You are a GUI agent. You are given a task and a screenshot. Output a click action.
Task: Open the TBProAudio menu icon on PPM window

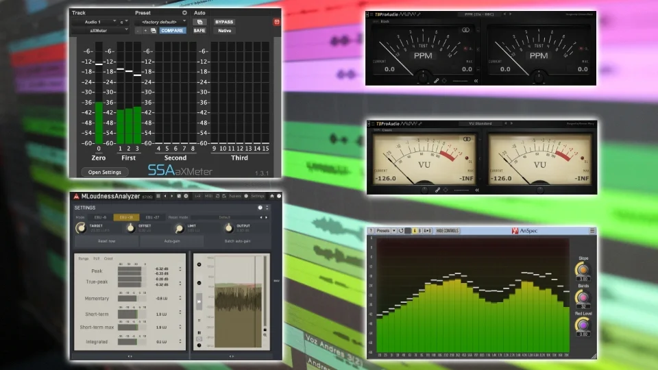(371, 14)
